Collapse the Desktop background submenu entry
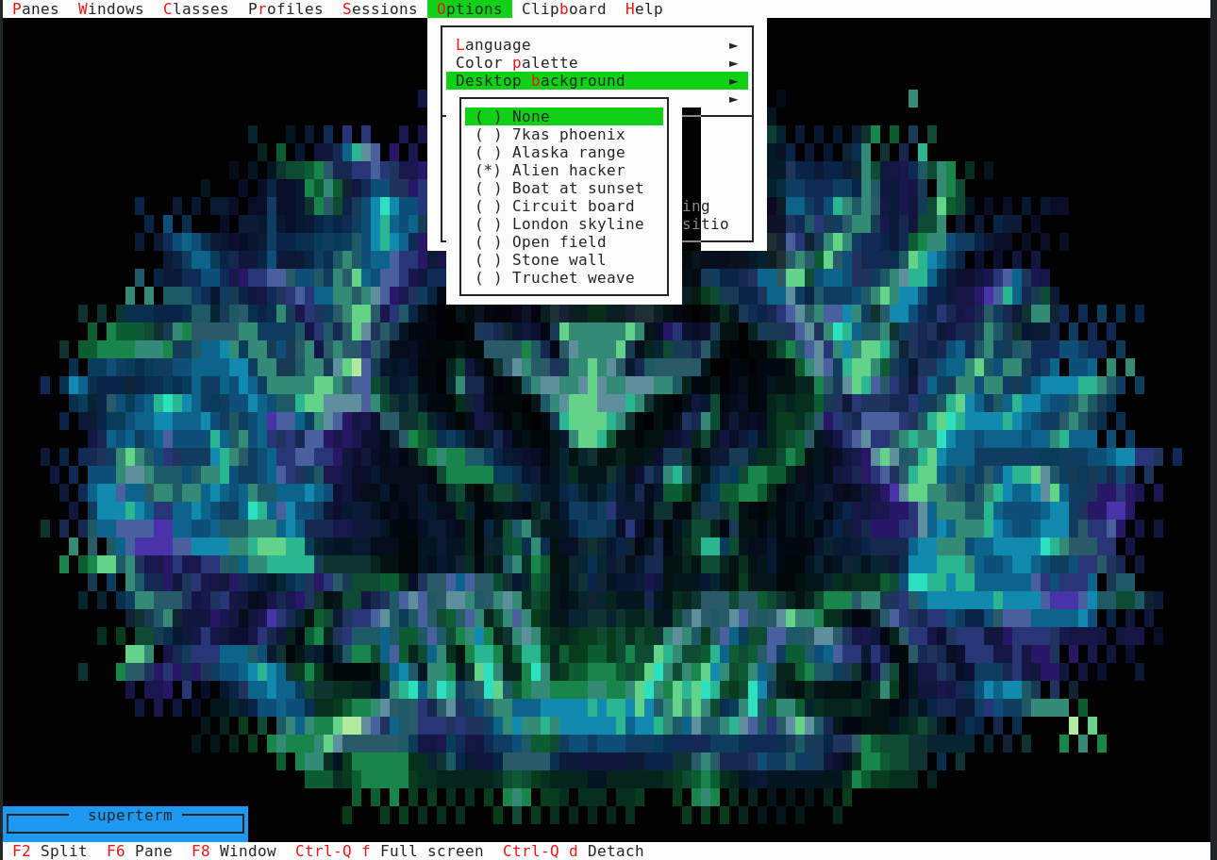 tap(597, 80)
